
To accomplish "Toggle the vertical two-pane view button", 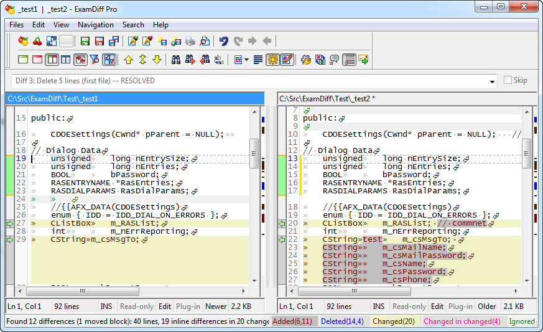I will pos(52,60).
